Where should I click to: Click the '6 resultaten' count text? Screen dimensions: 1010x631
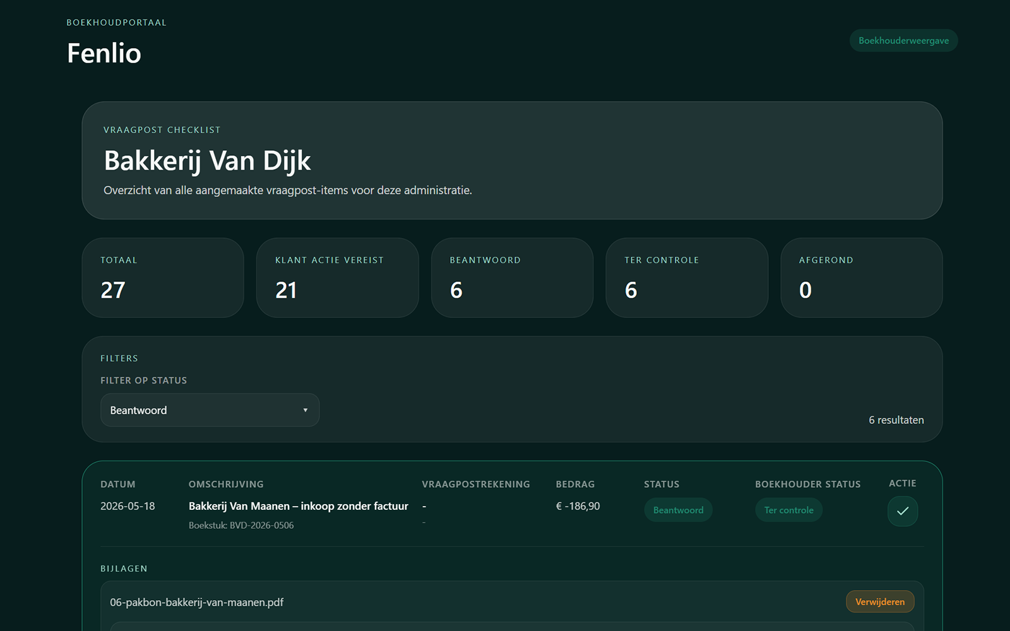click(896, 420)
